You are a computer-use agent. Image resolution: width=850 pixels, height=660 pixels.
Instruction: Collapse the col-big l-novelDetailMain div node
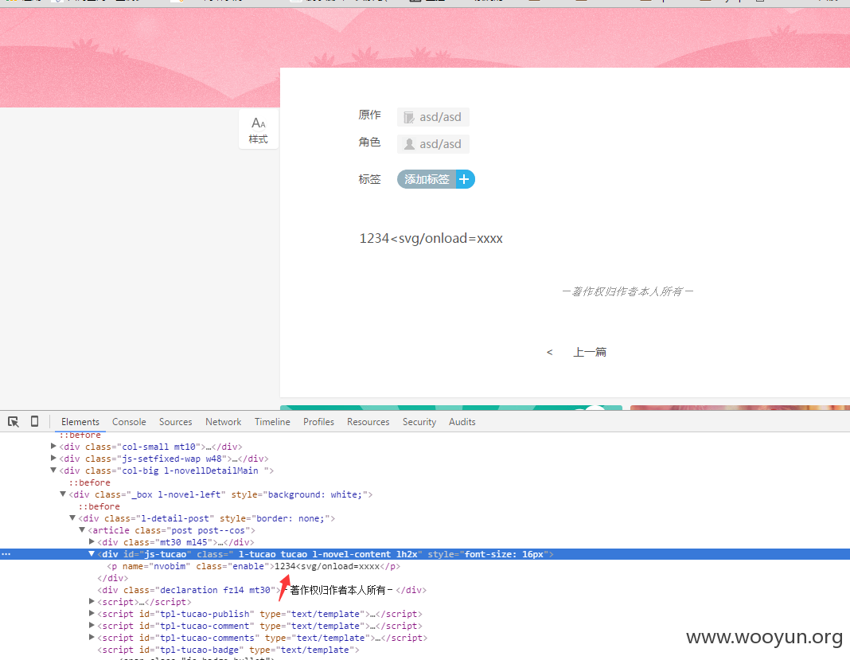(x=53, y=471)
